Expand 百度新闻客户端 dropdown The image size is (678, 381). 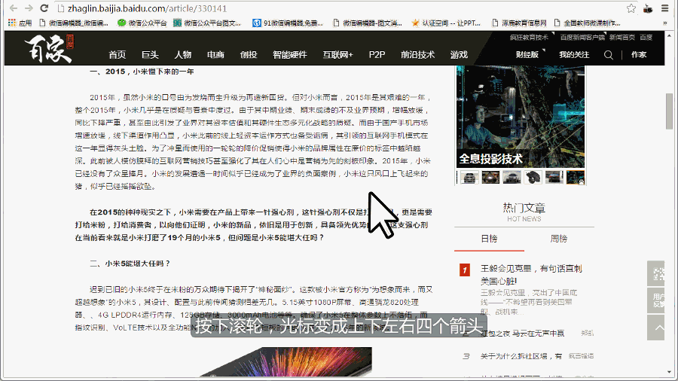tap(584, 38)
